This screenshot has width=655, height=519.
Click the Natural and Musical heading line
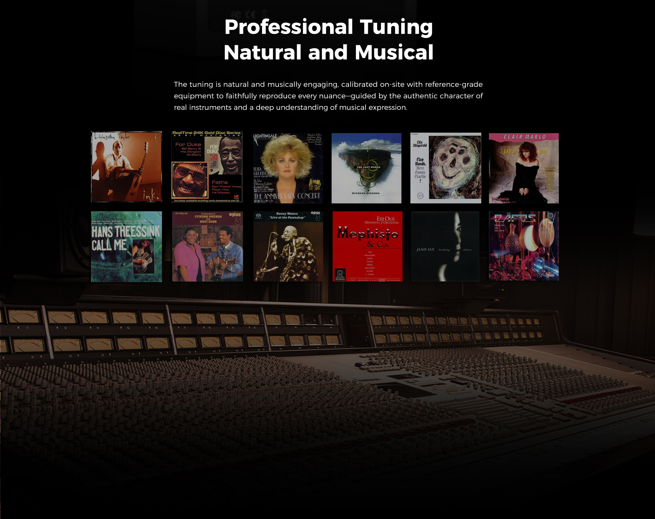click(329, 52)
